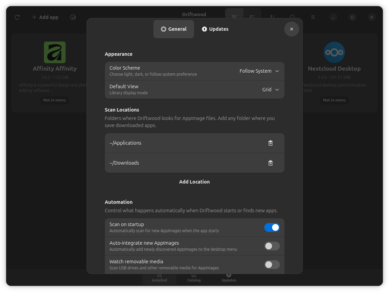Disable the Scan on startup switch
This screenshot has width=389, height=292.
(x=272, y=227)
